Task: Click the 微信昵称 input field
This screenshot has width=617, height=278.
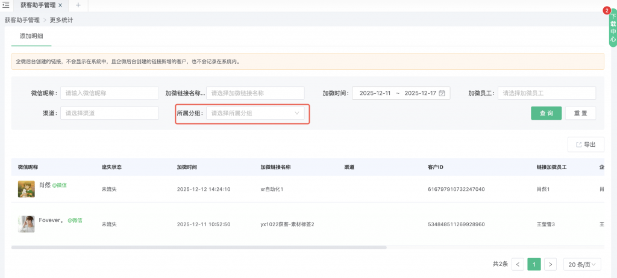Action: pos(109,93)
